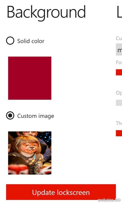Switch to the next pivot heading starting with L
This screenshot has height=203, width=122.
pyautogui.click(x=119, y=12)
